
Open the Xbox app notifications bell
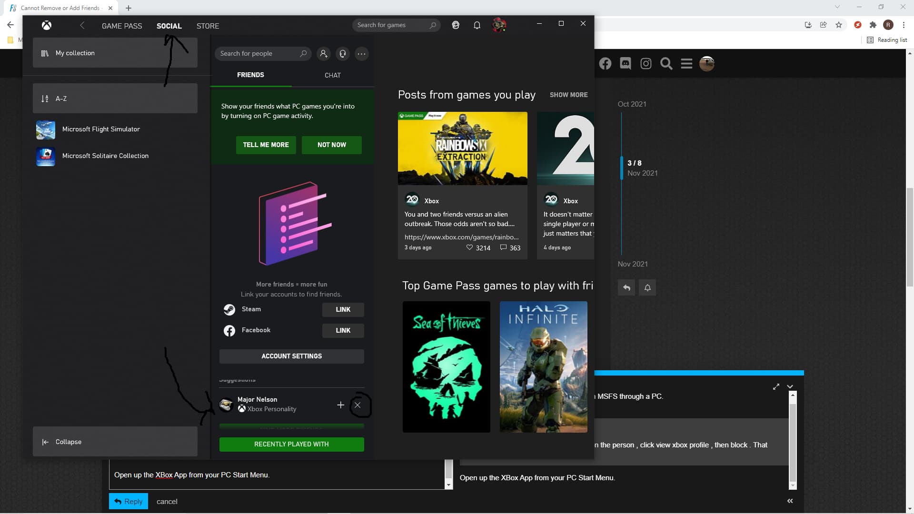(477, 25)
